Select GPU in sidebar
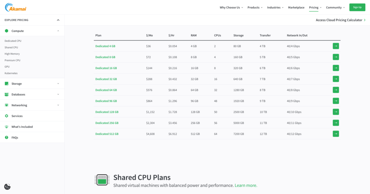 7,67
